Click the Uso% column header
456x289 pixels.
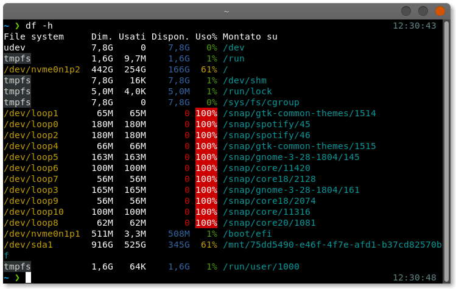click(x=206, y=37)
